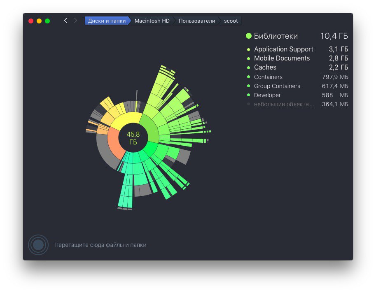Go back with the left arrow
Viewport: 376px width, 293px height.
point(65,21)
